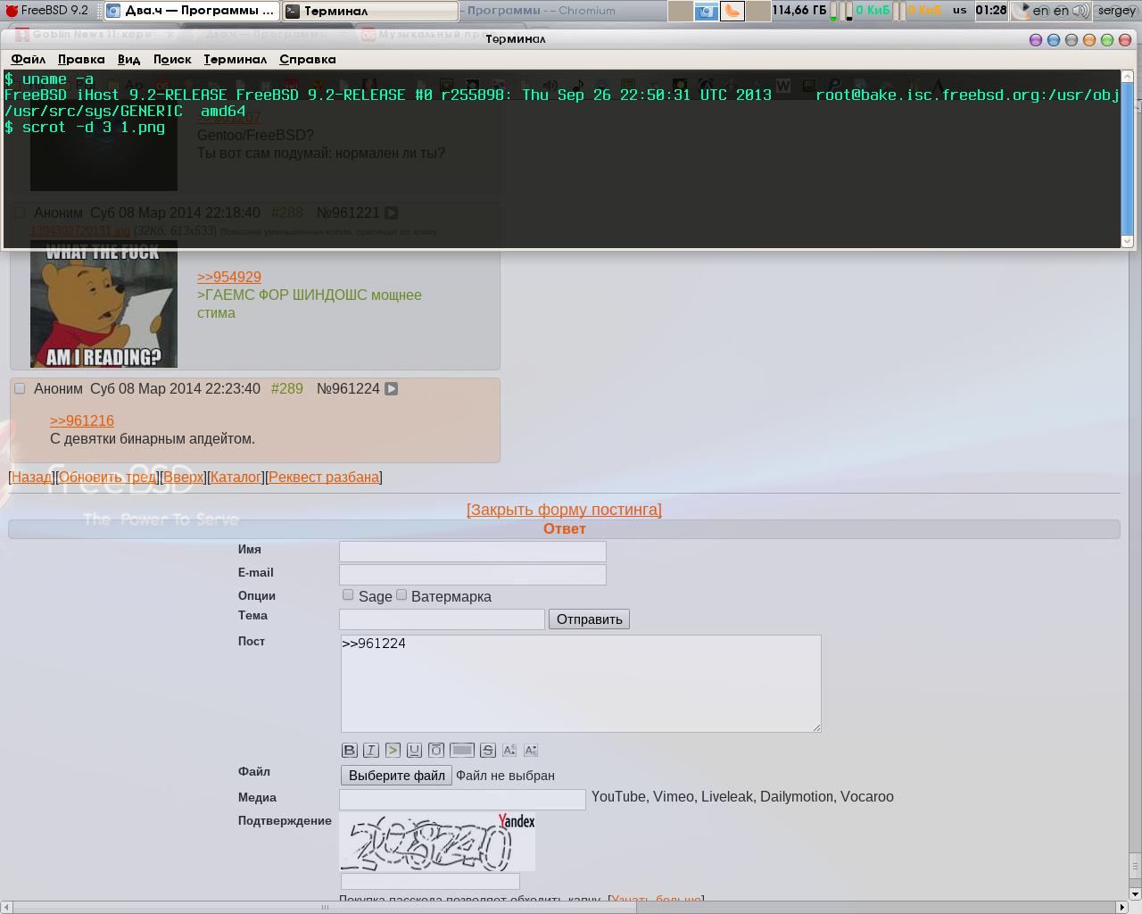Apply overline formatting to the post
This screenshot has width=1142, height=914.
coord(436,751)
